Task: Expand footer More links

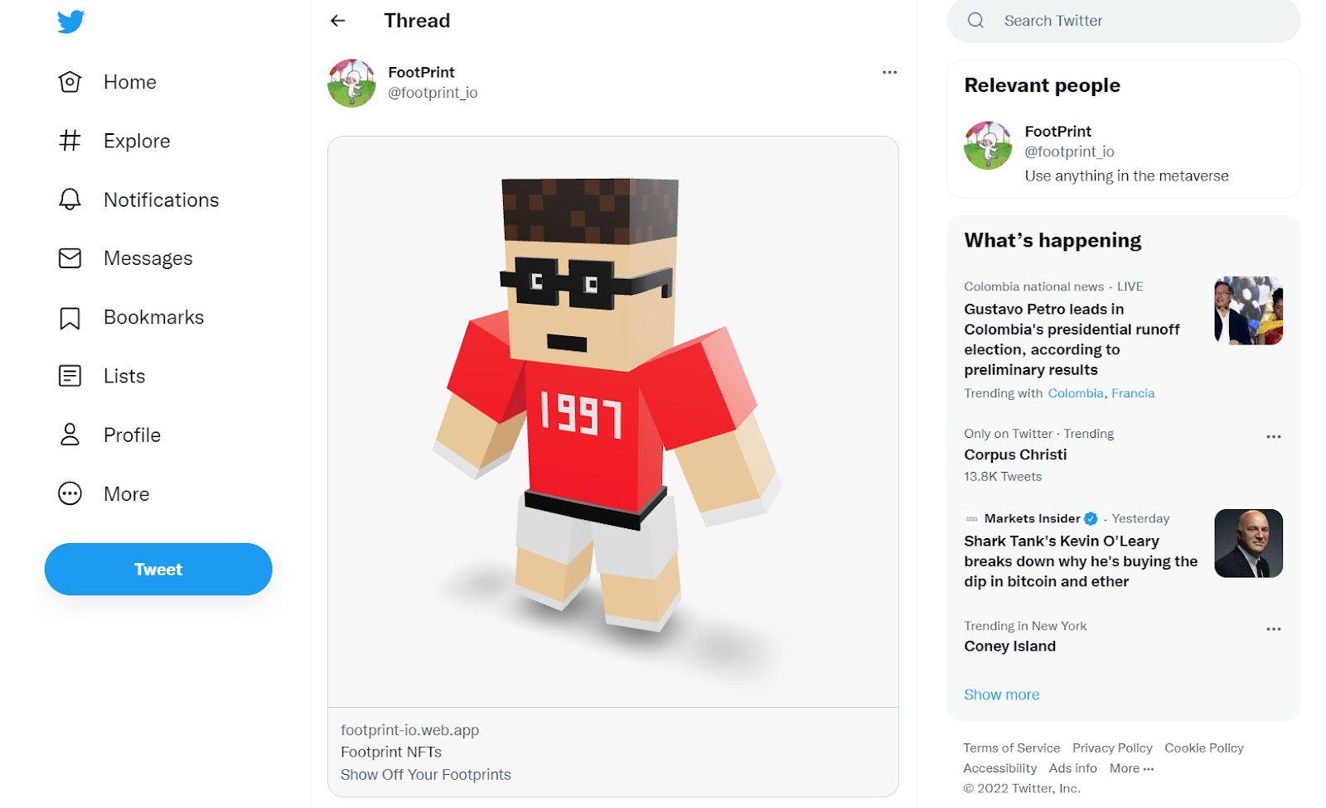Action: pos(1131,768)
